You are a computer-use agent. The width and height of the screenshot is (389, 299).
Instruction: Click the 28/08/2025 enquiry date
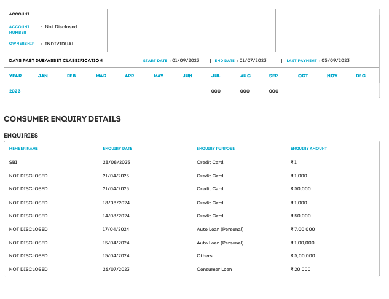point(116,163)
